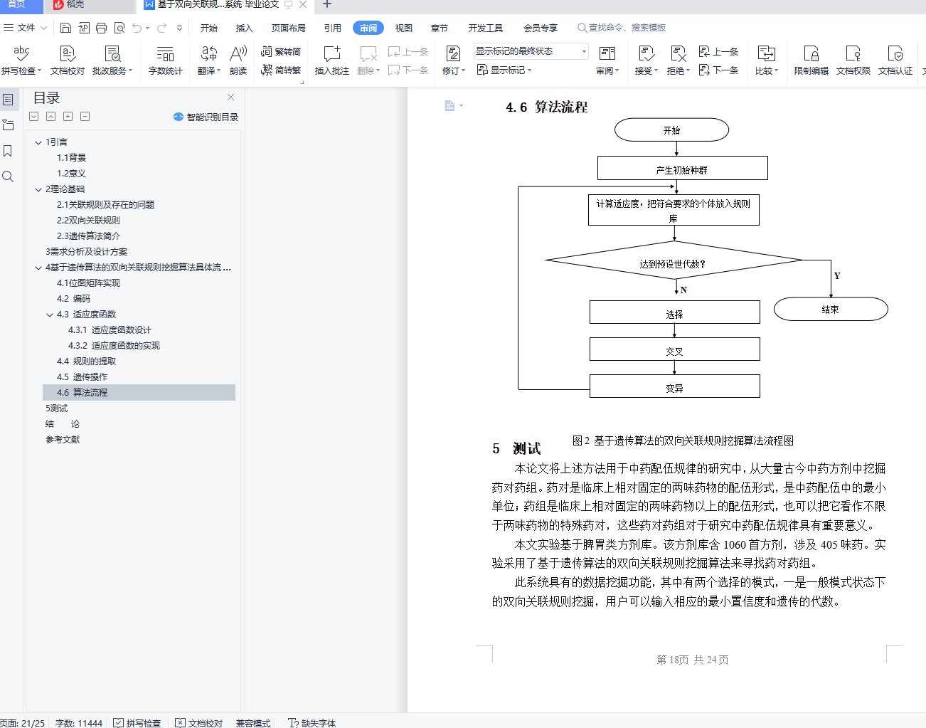
Task: Switch to the 开发工具 ribbon tab
Action: (x=486, y=28)
